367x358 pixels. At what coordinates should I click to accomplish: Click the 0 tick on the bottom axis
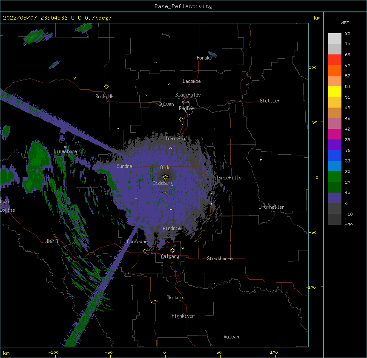(164, 352)
